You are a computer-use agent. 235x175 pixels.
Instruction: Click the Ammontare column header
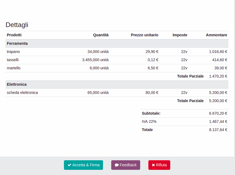click(x=216, y=35)
